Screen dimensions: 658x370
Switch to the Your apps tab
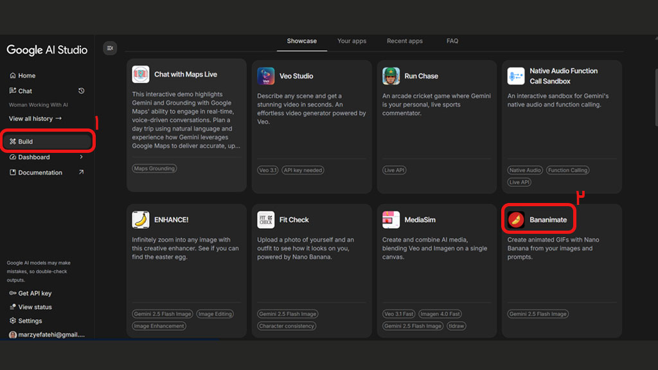351,41
